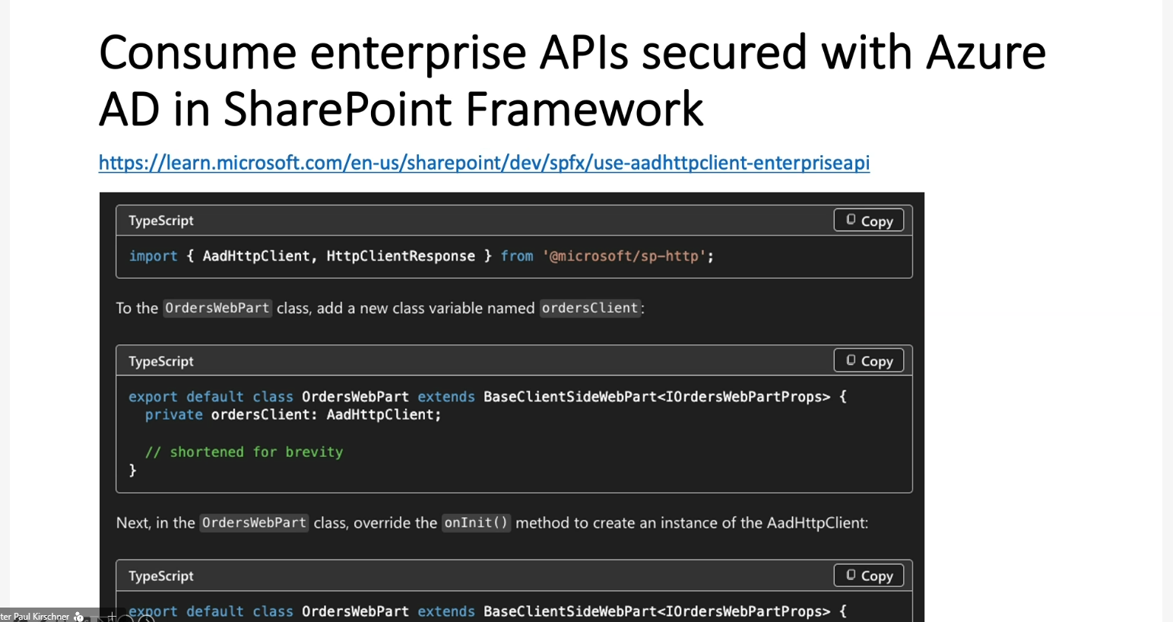Click the '// shortened for brevity' comment
Image resolution: width=1173 pixels, height=622 pixels.
(244, 452)
